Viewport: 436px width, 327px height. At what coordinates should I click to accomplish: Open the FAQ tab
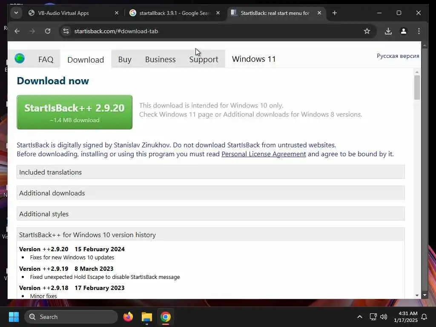pyautogui.click(x=46, y=59)
